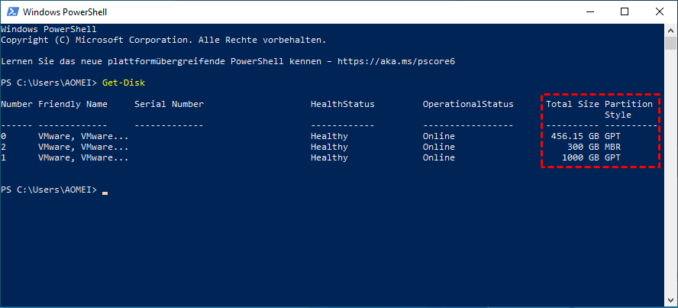Viewport: 678px width, 308px height.
Task: Click the OperationalStatus column header
Action: (468, 104)
